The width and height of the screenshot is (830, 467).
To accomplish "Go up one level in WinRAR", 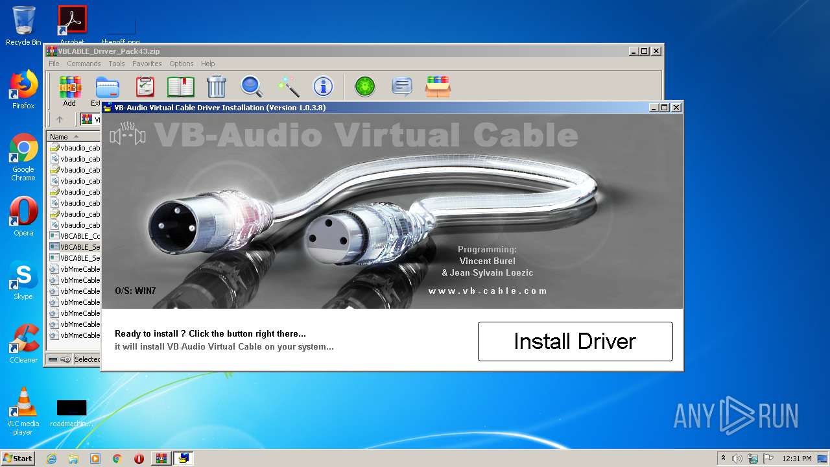I will pos(60,119).
